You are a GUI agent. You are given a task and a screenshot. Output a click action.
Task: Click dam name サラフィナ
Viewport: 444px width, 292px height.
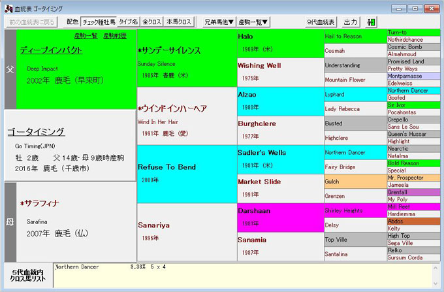[x=40, y=203]
